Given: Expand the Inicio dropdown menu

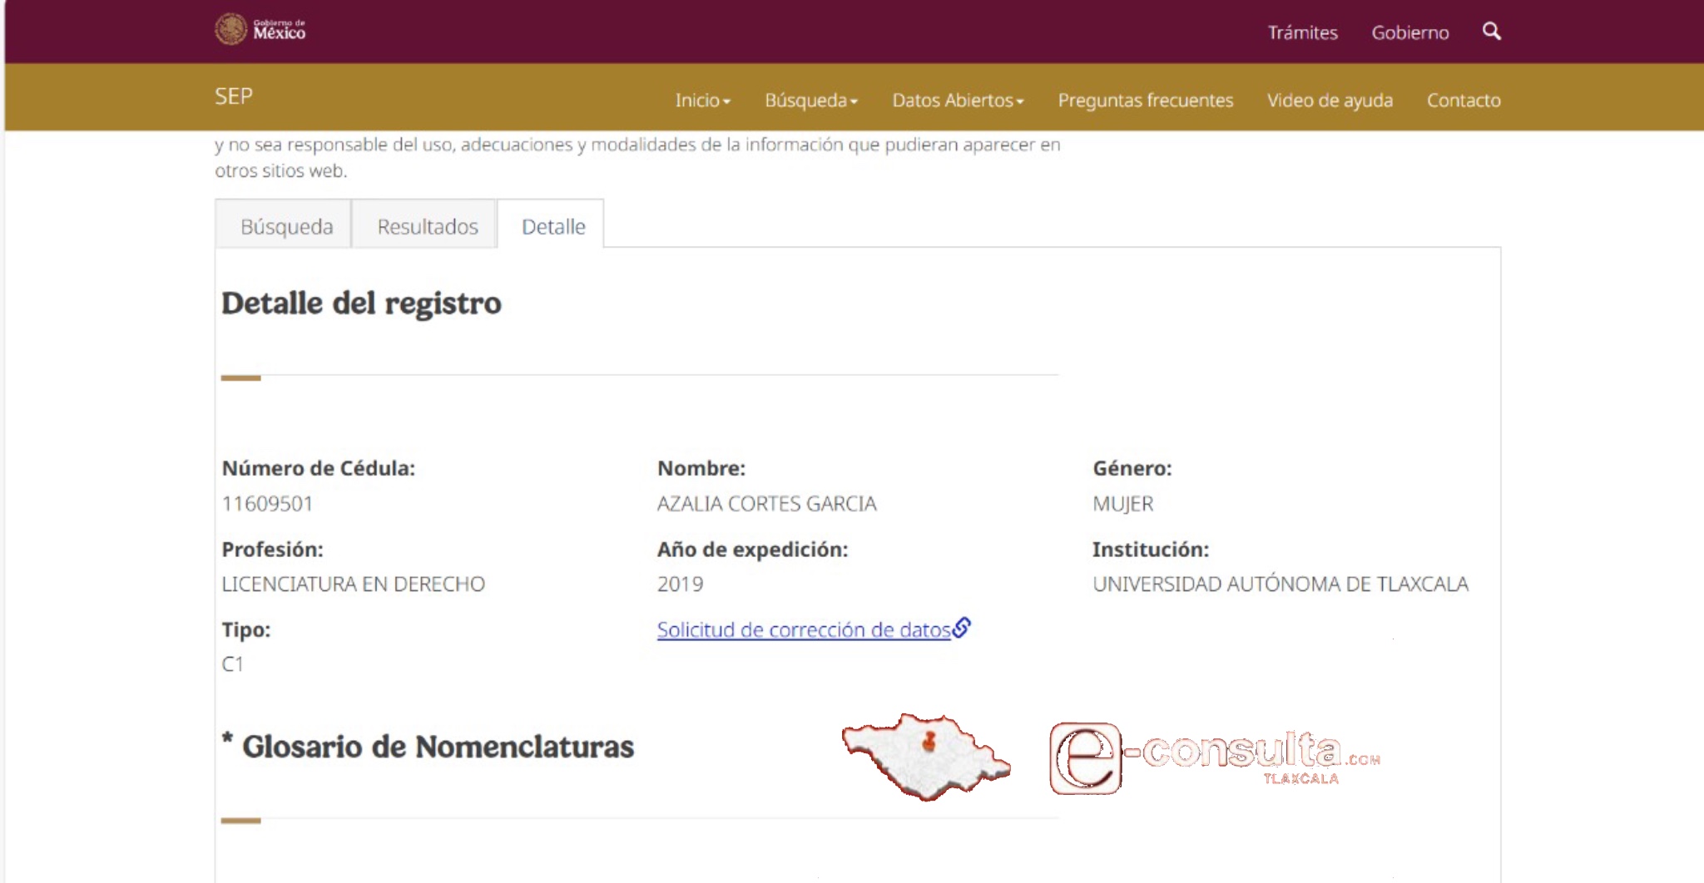Looking at the screenshot, I should click(x=702, y=101).
